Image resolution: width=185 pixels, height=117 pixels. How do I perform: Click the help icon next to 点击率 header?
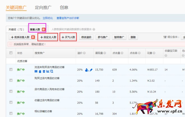click(x=139, y=53)
